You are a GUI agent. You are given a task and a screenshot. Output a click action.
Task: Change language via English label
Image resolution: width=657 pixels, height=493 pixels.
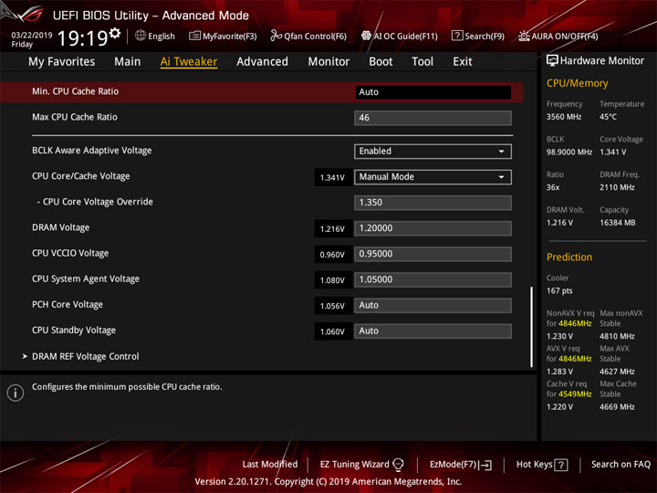(x=162, y=37)
